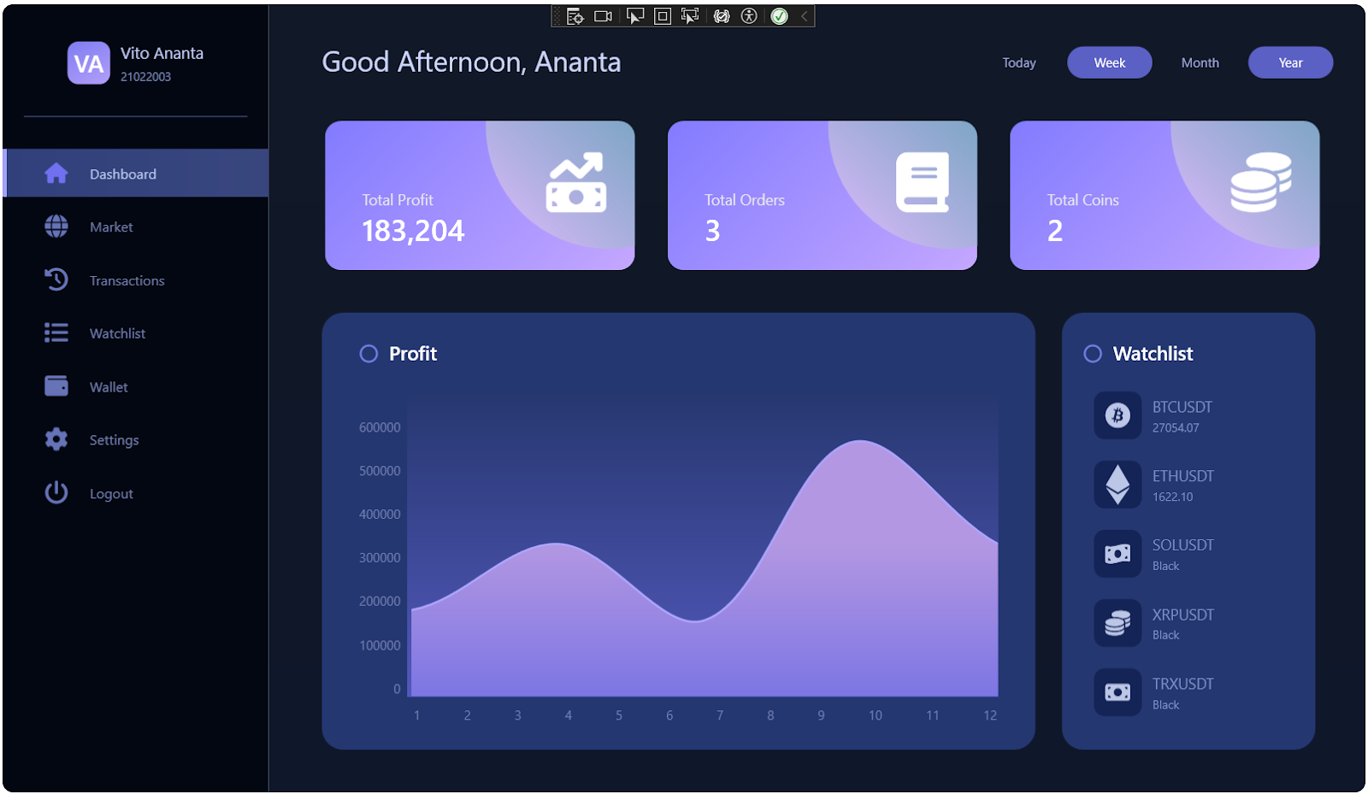Click the 12 x-axis label
The height and width of the screenshot is (794, 1368).
click(x=990, y=715)
